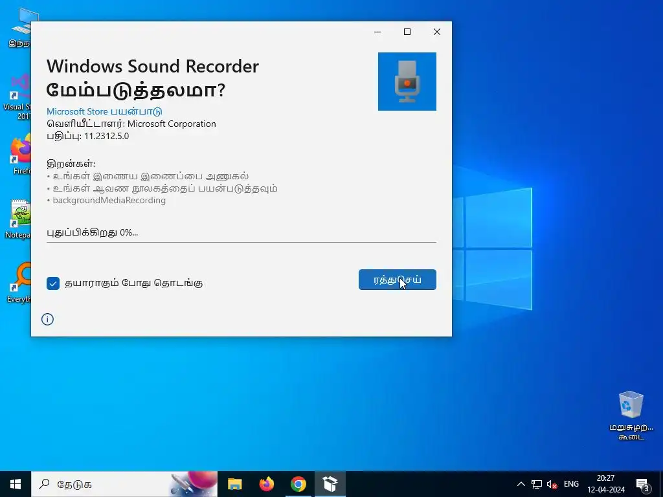Click the search highlight image in the taskbar
The width and height of the screenshot is (663, 497).
point(193,484)
